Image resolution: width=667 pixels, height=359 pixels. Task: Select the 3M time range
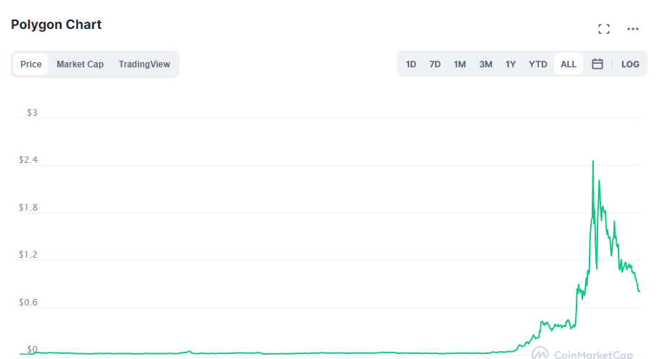pos(486,64)
